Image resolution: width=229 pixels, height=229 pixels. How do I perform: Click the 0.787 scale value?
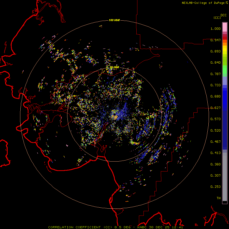click(216, 74)
